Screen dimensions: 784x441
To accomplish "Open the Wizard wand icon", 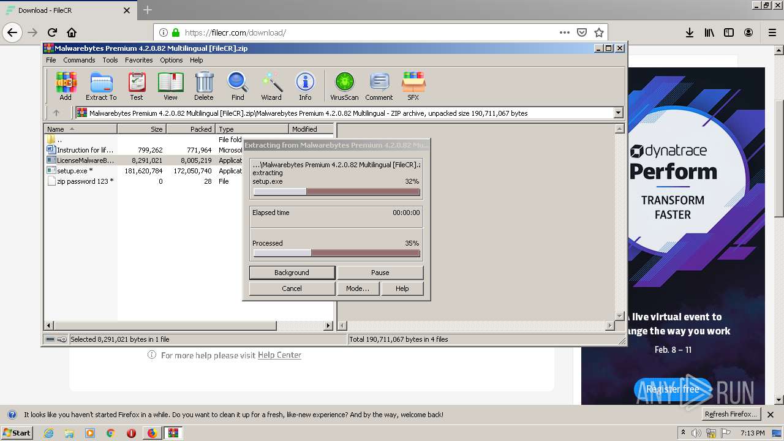I will (271, 86).
